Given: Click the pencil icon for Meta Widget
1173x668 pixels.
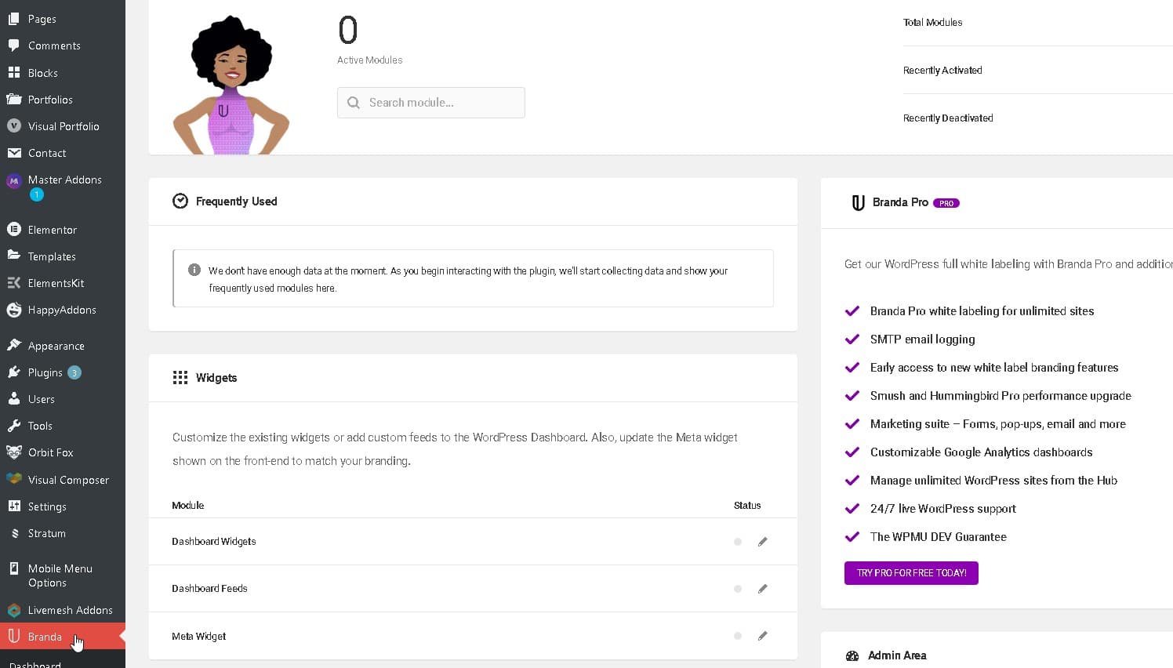Looking at the screenshot, I should pos(762,636).
